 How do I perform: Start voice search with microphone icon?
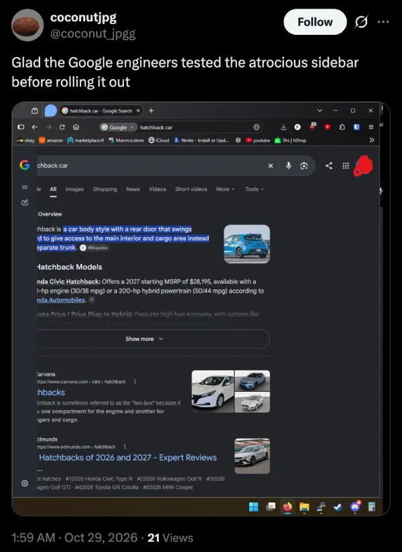[x=288, y=165]
